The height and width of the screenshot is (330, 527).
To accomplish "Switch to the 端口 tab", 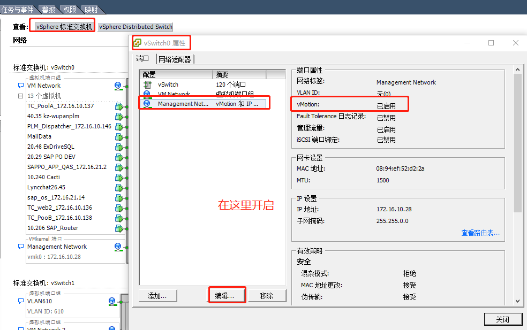I will [x=143, y=58].
